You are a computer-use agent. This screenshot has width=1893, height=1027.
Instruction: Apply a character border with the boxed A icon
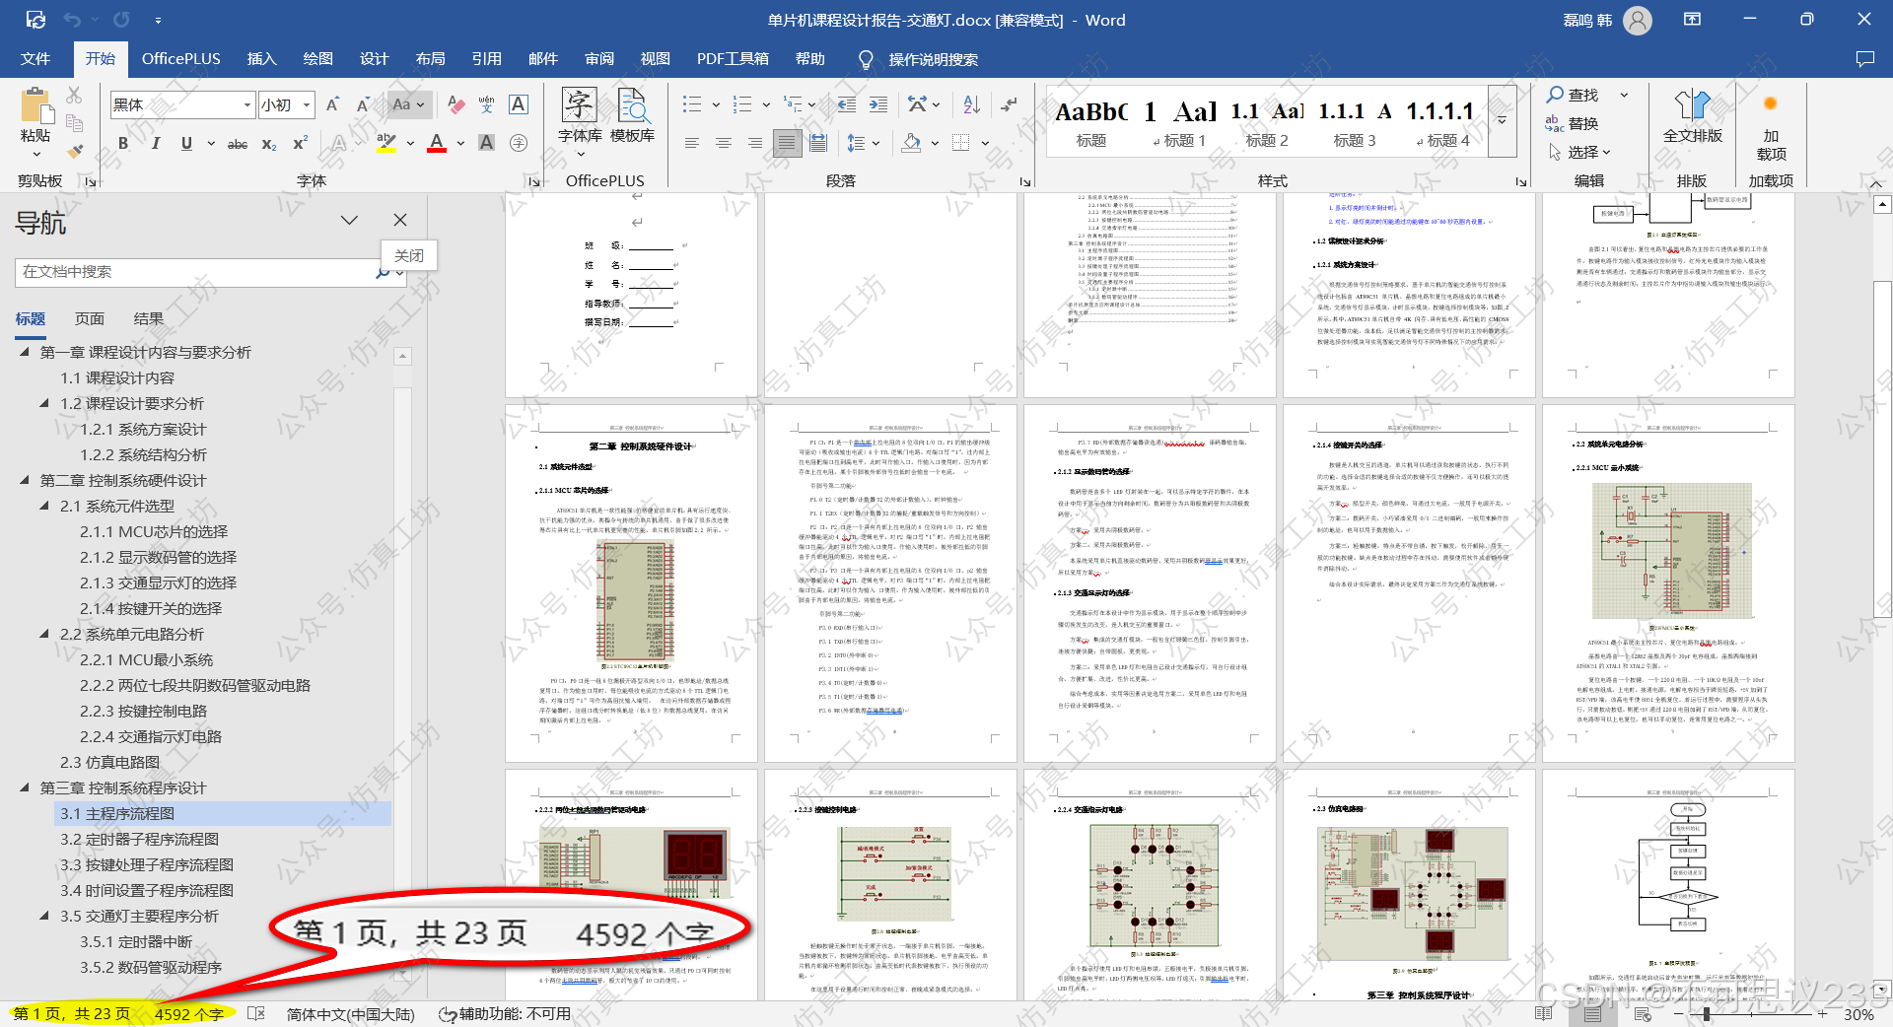(519, 104)
